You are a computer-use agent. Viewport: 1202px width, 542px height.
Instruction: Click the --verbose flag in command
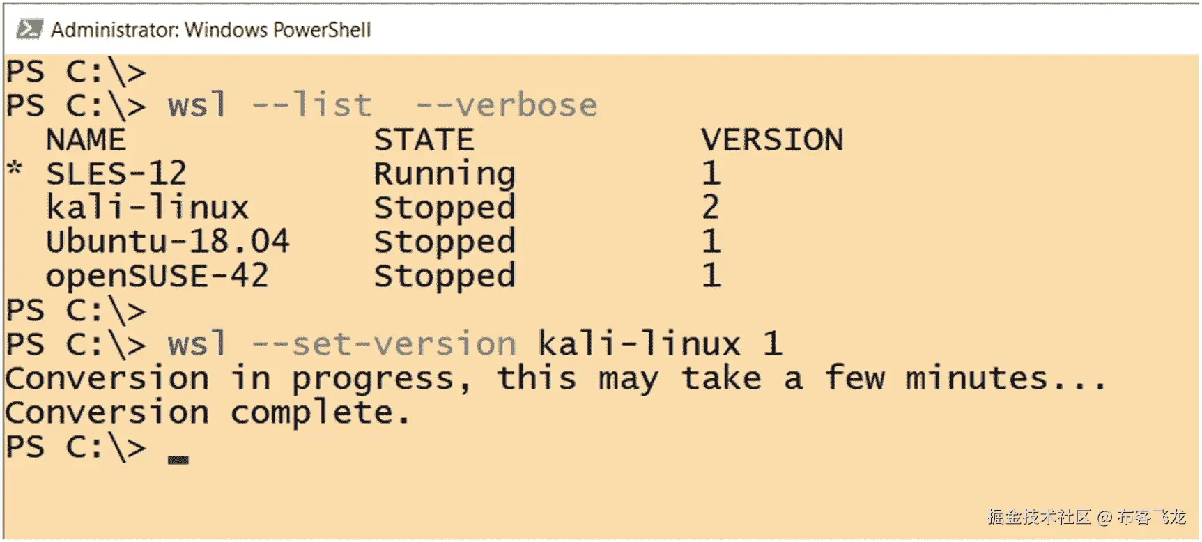click(507, 106)
